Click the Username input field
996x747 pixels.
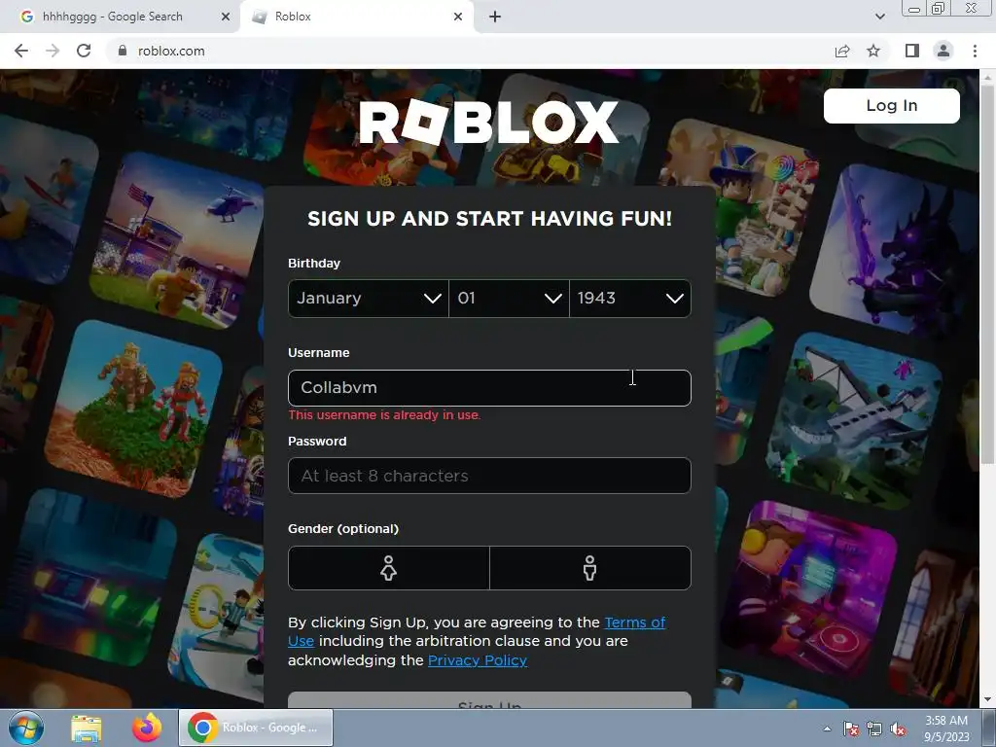[489, 387]
